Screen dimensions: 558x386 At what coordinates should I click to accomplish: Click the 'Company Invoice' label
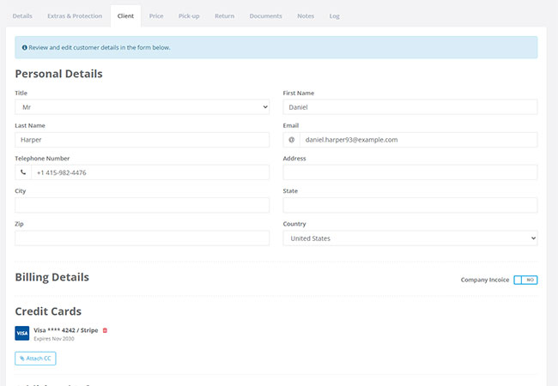[x=485, y=280]
